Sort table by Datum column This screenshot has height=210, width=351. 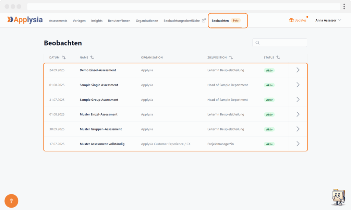[x=64, y=58]
